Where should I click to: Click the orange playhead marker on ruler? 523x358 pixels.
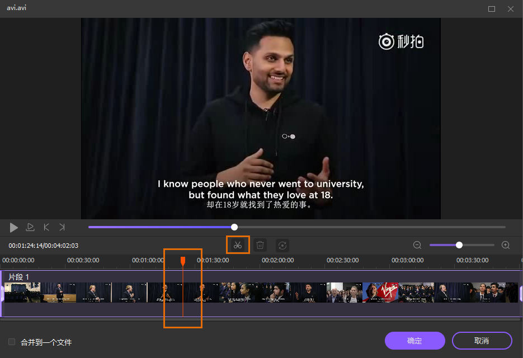tap(183, 261)
